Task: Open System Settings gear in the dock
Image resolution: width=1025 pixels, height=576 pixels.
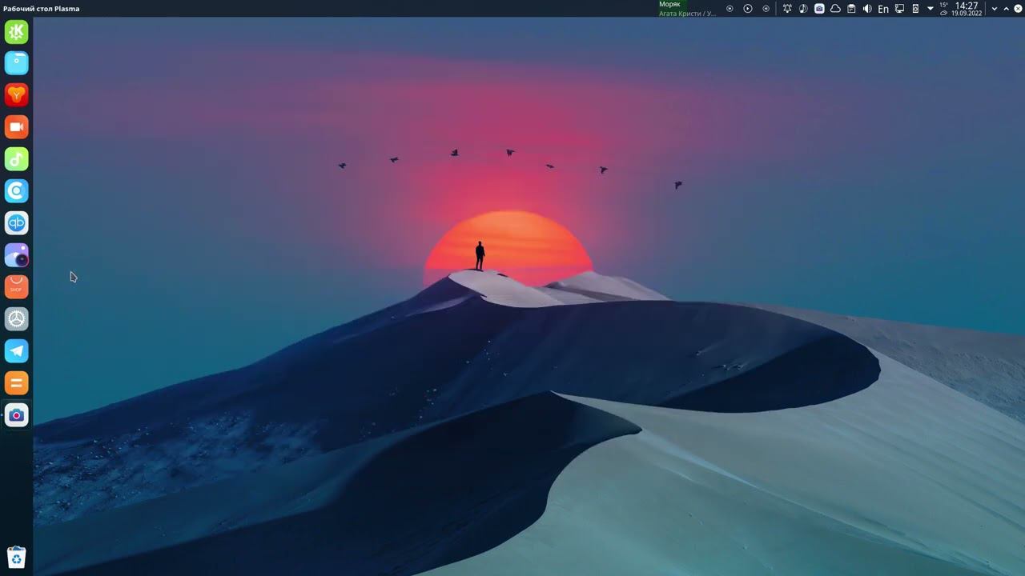Action: click(x=16, y=319)
